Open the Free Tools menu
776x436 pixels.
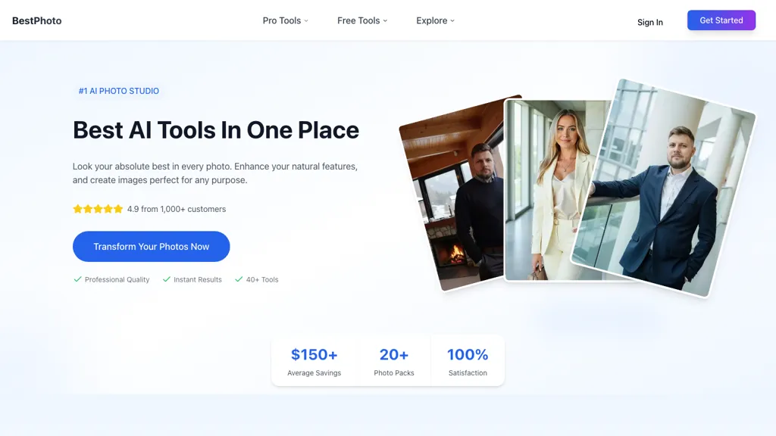pyautogui.click(x=358, y=20)
